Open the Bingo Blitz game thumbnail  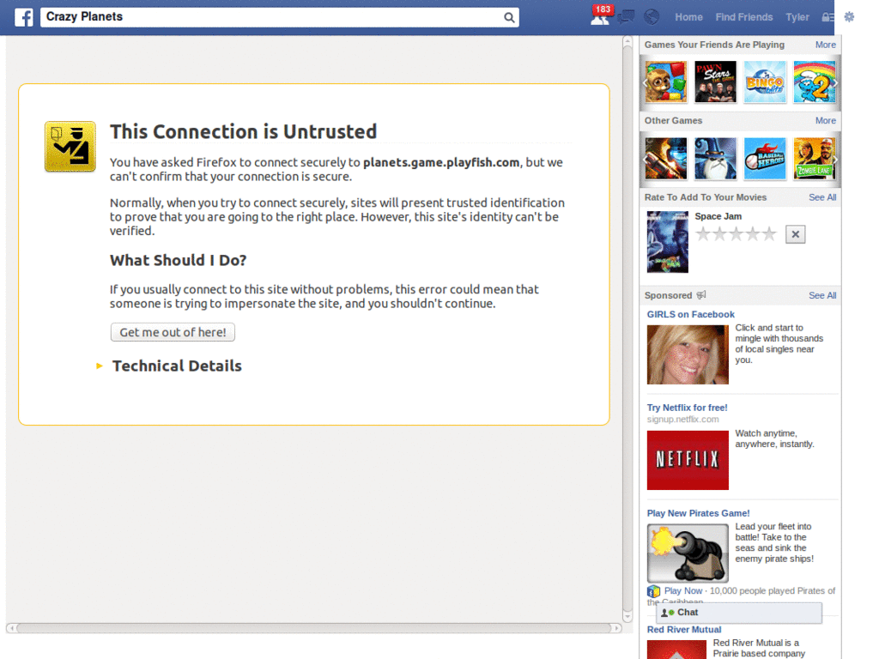coord(765,82)
